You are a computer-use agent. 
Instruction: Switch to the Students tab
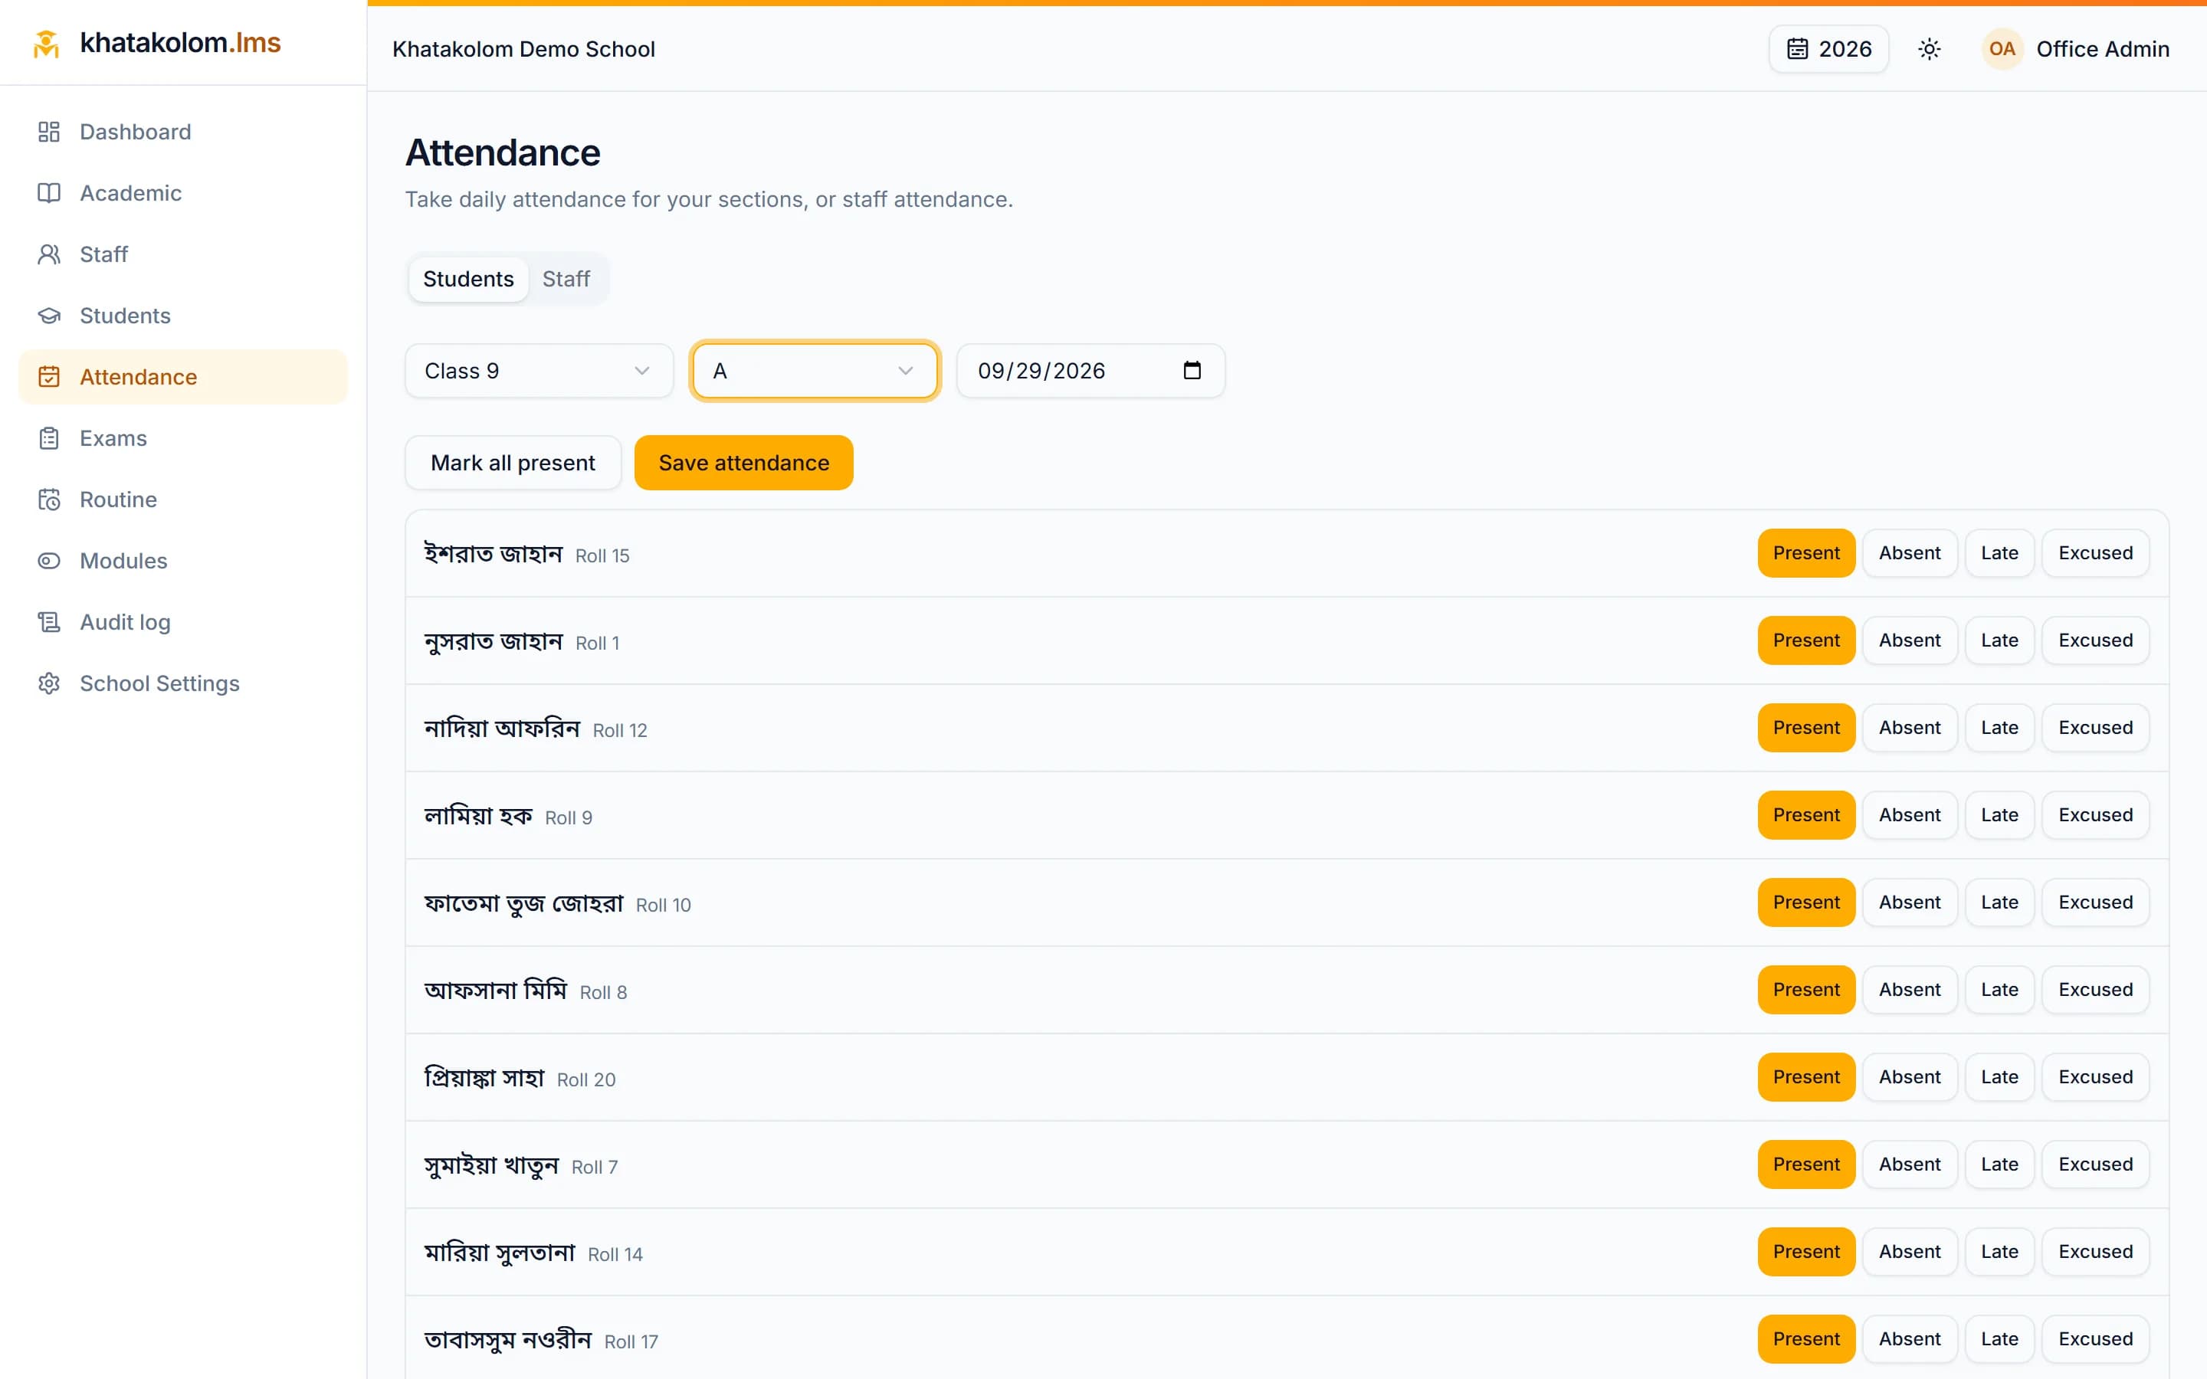(x=468, y=279)
